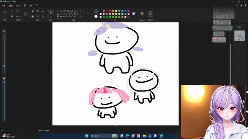Choose the five-point star shape
Screen dimensions: 248x139
[64, 16]
